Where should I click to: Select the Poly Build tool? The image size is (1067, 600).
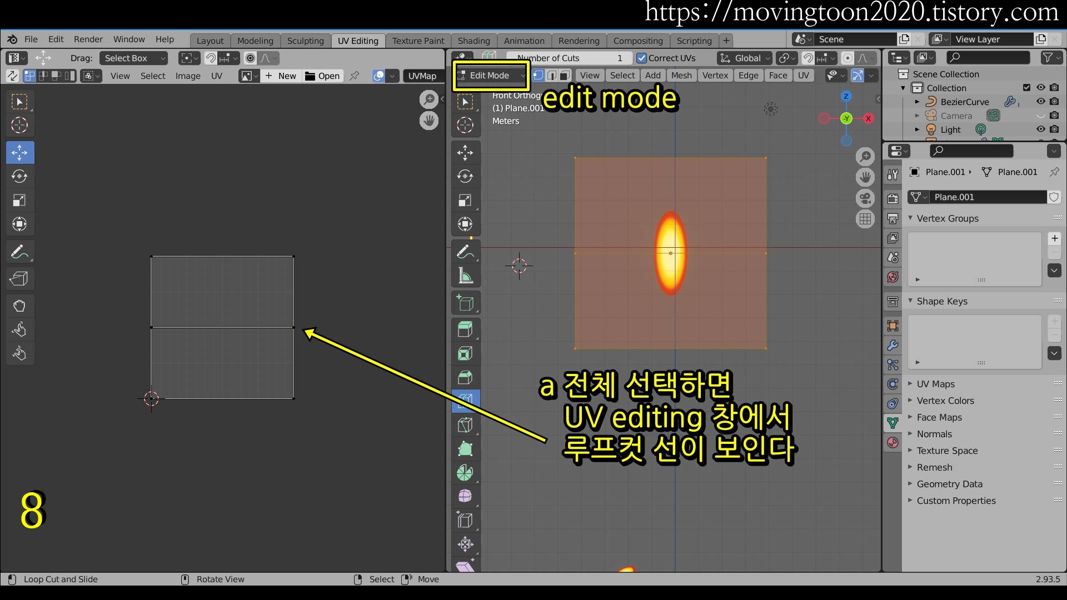click(x=465, y=449)
